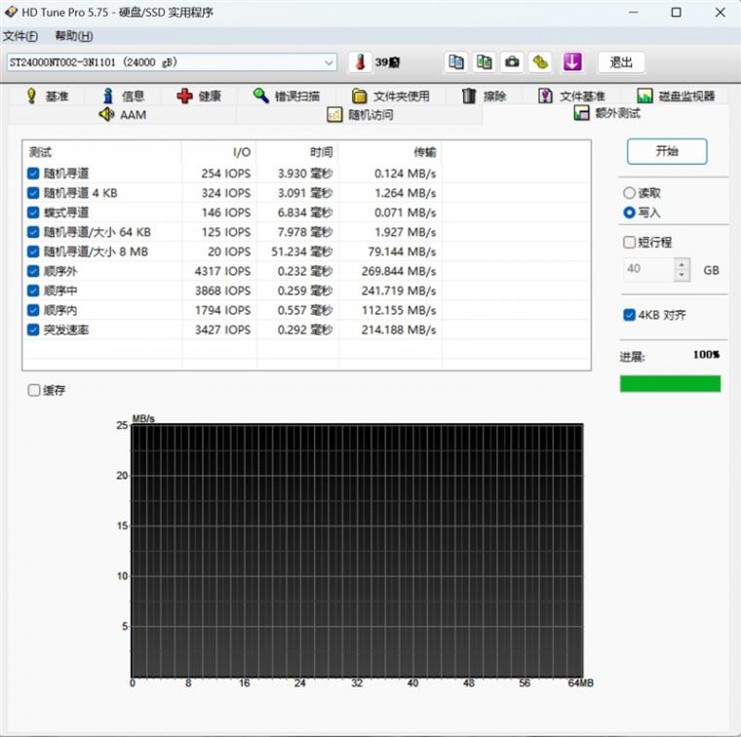Screen dimensions: 741x737
Task: Uncheck 随机寻道/大小 8 MB checkbox
Action: pyautogui.click(x=33, y=252)
